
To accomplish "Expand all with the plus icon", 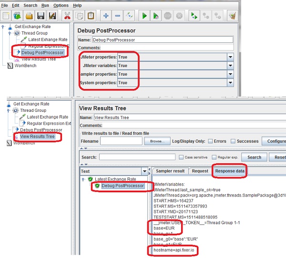I will coord(106,16).
